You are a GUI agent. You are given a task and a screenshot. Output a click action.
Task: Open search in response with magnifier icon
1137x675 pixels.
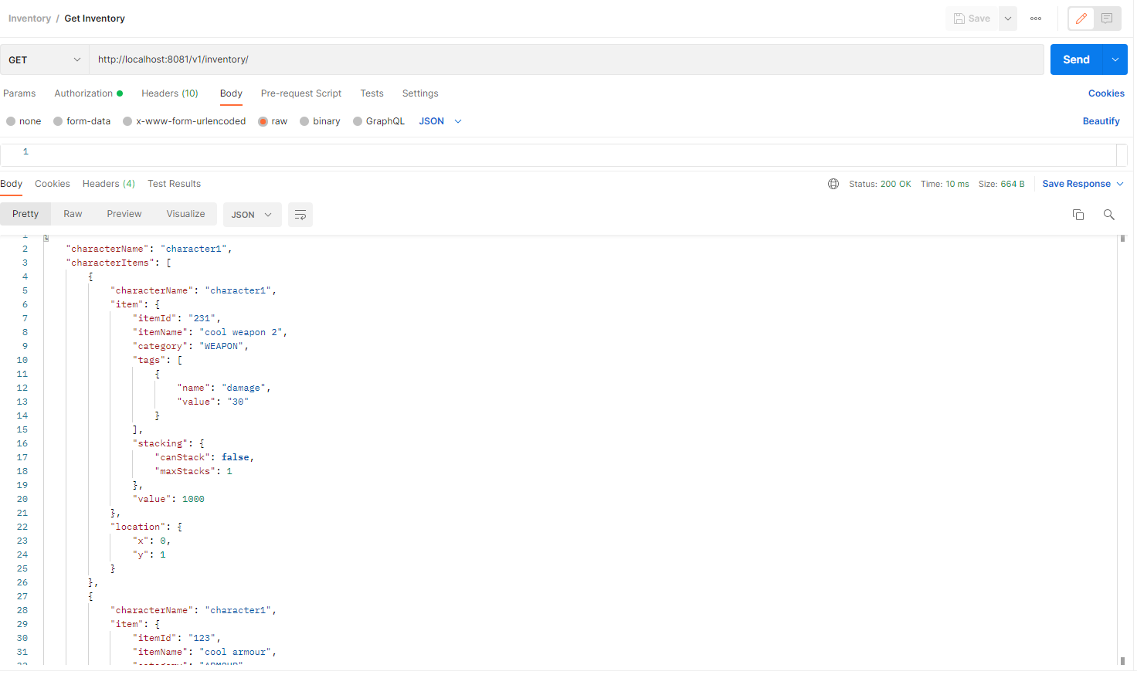coord(1109,215)
